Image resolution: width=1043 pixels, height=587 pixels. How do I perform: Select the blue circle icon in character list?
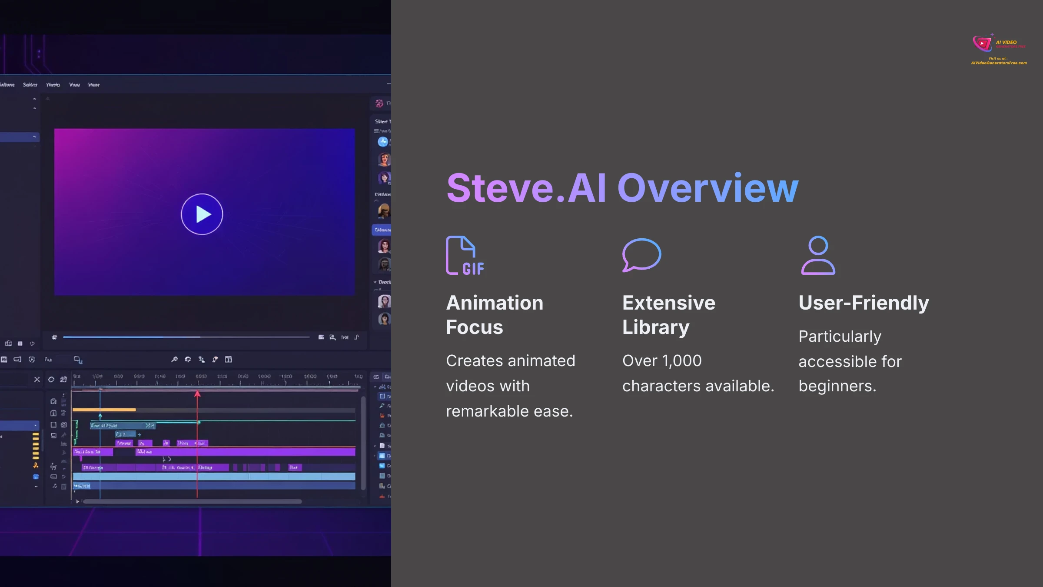(x=383, y=141)
